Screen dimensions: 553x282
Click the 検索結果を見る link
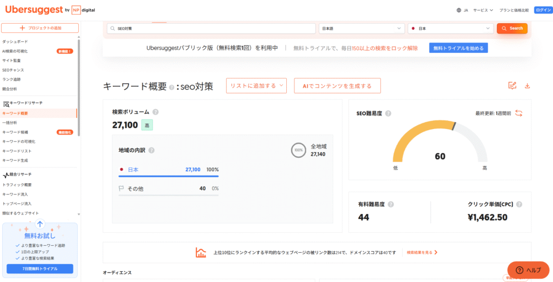422,252
